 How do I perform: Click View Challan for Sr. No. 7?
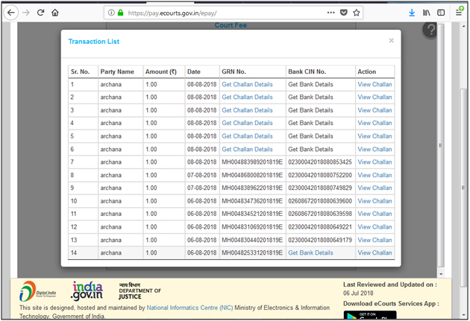pos(375,162)
